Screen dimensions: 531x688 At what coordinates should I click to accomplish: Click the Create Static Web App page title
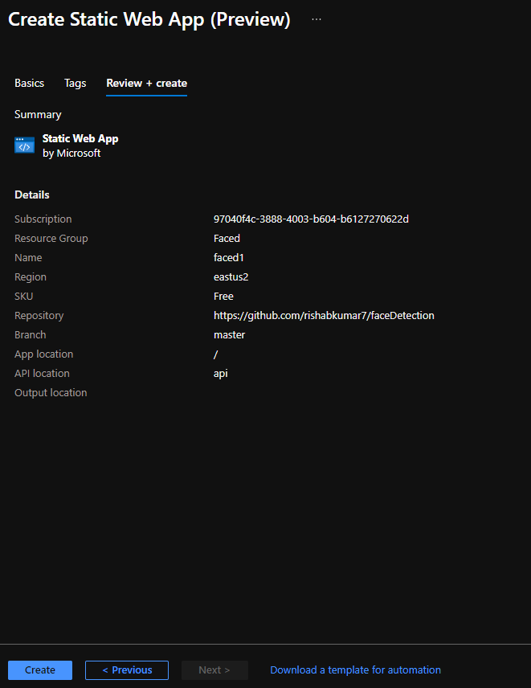click(x=149, y=20)
